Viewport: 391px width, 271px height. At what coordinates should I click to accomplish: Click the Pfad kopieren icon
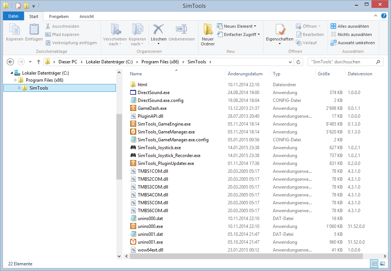(48, 34)
